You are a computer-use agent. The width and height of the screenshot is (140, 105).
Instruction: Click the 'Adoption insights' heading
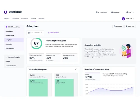pyautogui.click(x=93, y=45)
